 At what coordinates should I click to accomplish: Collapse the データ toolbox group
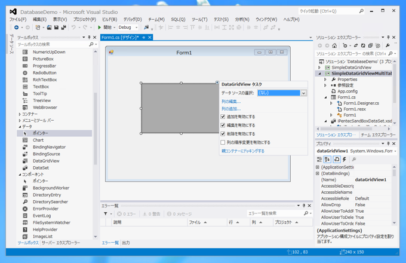20,127
